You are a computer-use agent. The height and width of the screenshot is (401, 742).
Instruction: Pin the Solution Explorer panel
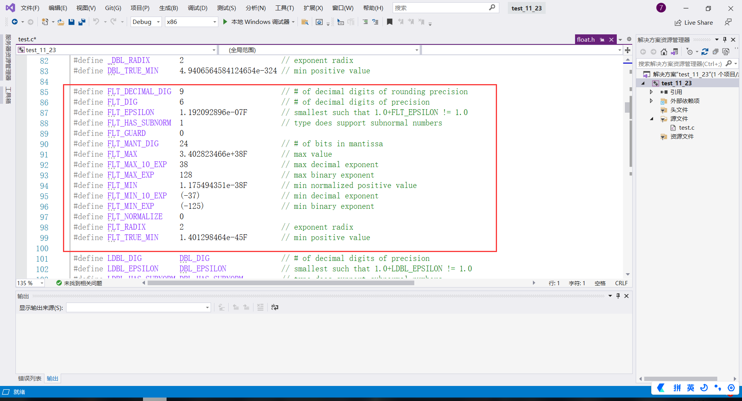725,40
